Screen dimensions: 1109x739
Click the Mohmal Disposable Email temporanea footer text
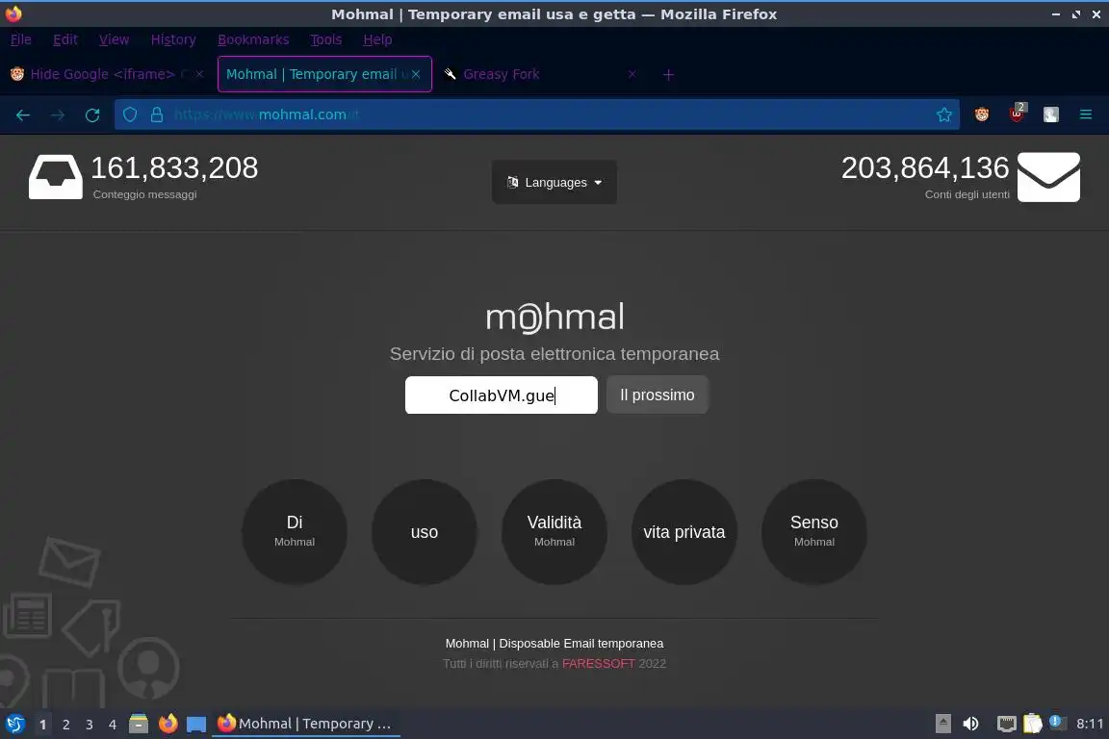[554, 644]
